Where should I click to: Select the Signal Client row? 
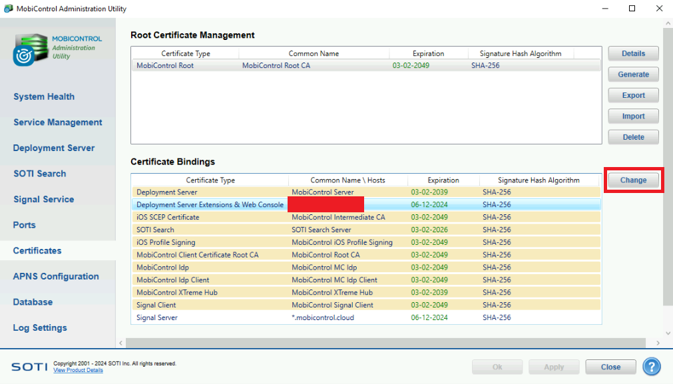tap(366, 305)
